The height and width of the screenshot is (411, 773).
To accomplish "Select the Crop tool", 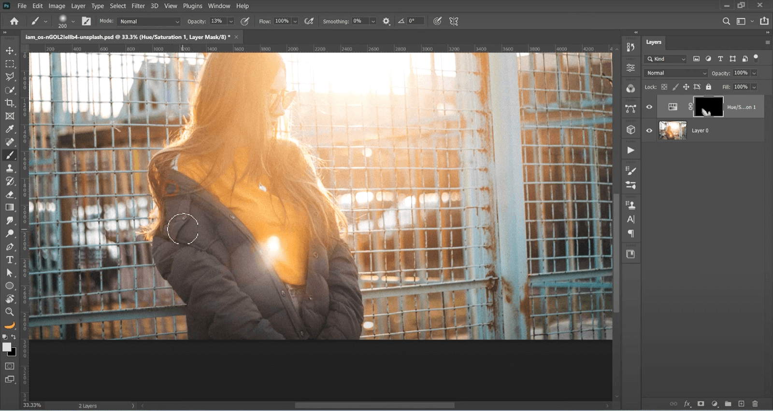I will [x=10, y=103].
